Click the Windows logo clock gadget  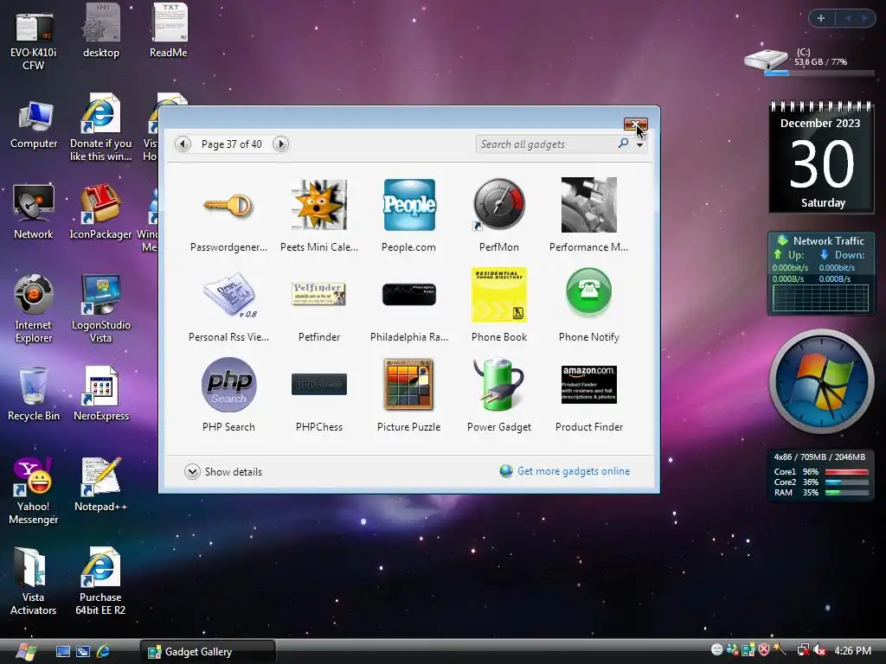[821, 381]
